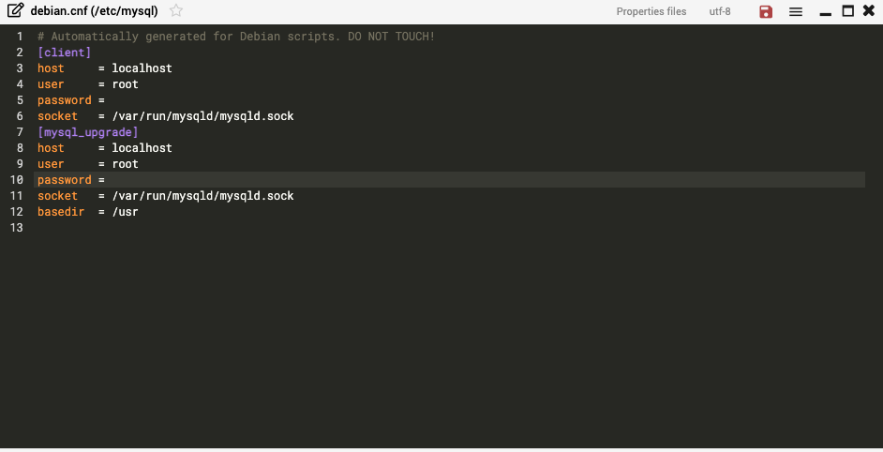
Task: Click the [mysql_upgrade] section header
Action: tap(88, 132)
